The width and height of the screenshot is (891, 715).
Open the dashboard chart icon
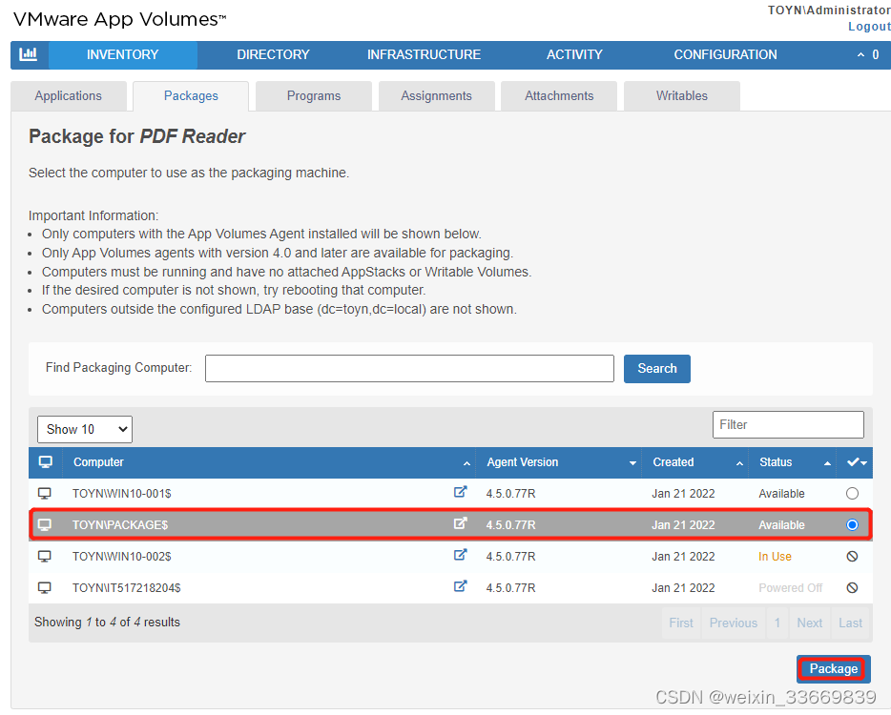point(29,54)
